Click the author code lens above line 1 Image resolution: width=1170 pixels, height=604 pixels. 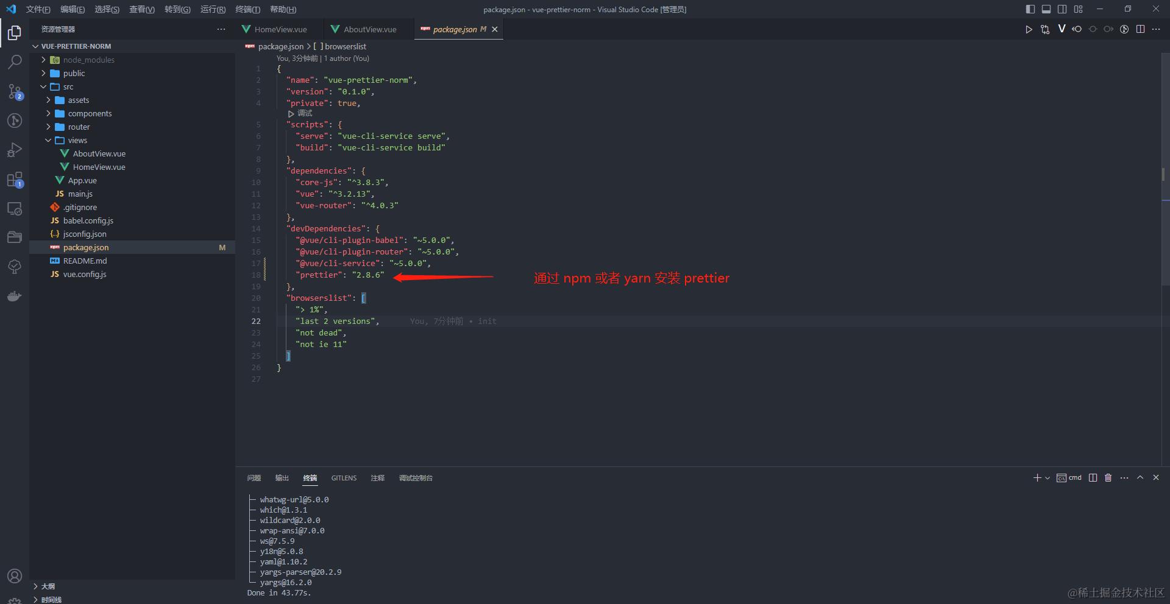323,58
